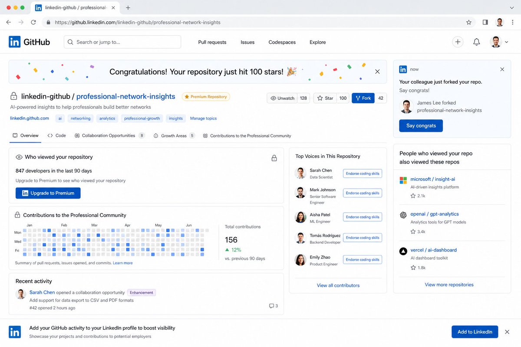This screenshot has height=347, width=521.
Task: Switch to the Code tab
Action: click(x=57, y=135)
